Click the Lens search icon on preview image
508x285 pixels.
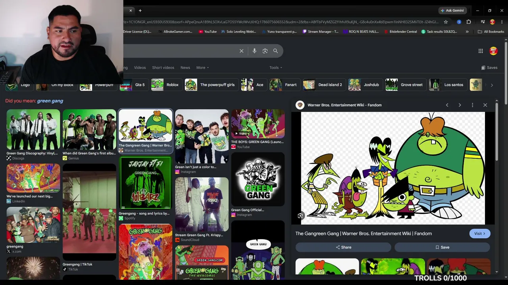300,216
